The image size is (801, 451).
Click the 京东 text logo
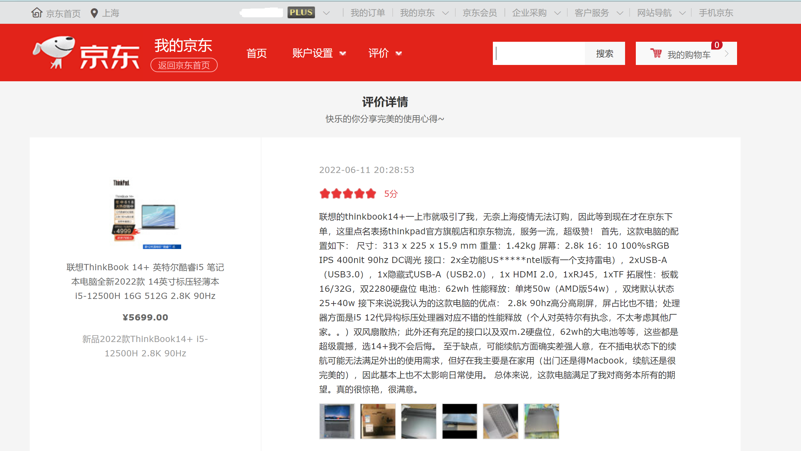click(x=110, y=57)
